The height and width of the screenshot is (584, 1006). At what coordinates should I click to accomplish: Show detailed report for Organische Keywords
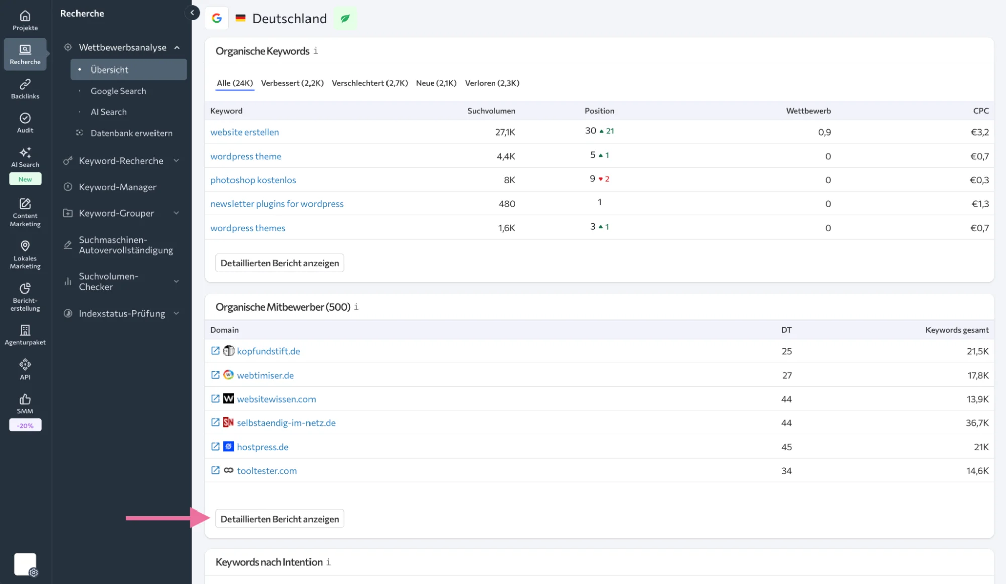click(280, 263)
